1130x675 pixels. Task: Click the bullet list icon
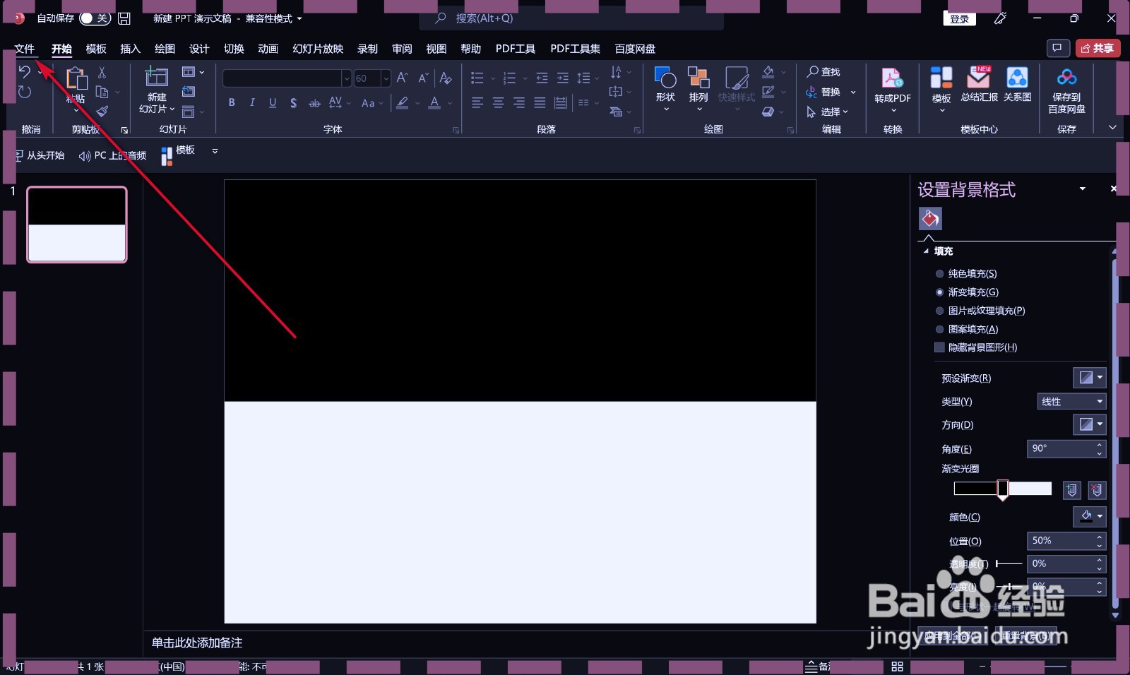(477, 78)
